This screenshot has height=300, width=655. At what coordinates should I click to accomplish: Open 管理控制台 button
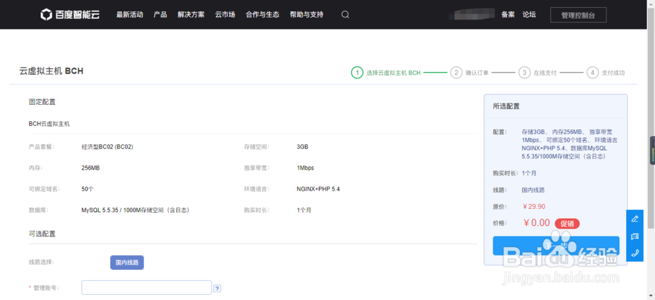click(578, 15)
